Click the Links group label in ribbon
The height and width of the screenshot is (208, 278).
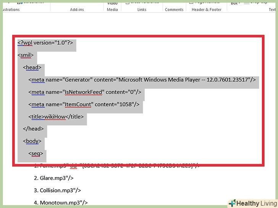(x=142, y=10)
